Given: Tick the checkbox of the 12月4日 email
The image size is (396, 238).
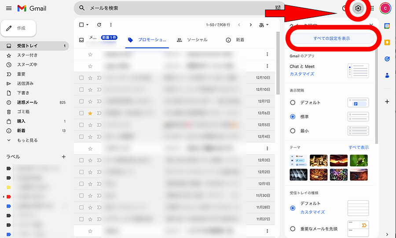Looking at the screenshot, I should coord(81,137).
